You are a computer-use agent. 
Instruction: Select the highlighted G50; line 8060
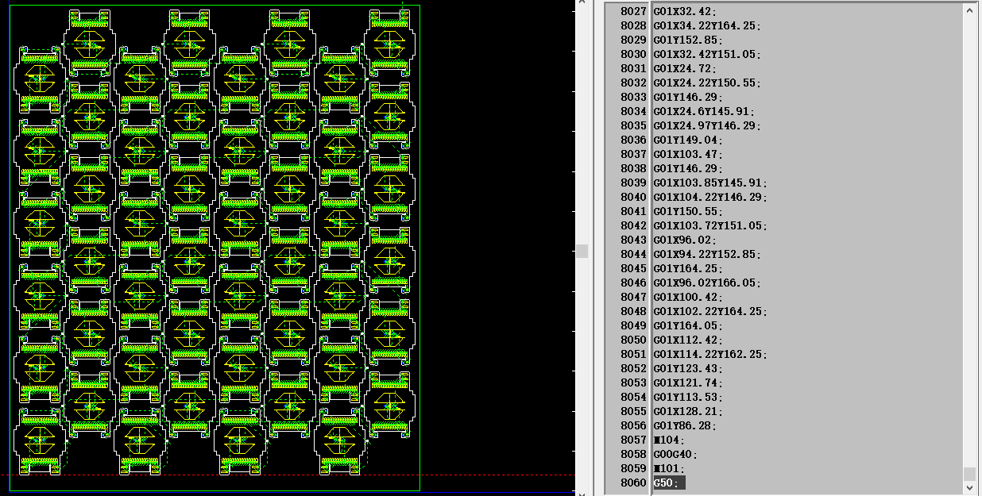[669, 483]
